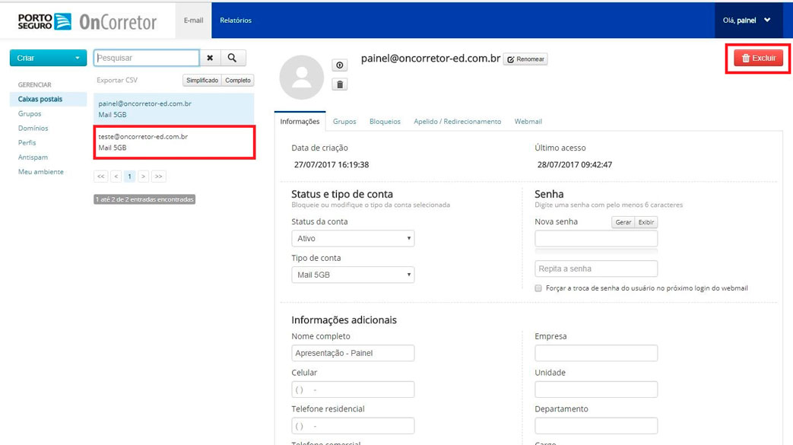Go to the first page of results
793x445 pixels.
100,176
